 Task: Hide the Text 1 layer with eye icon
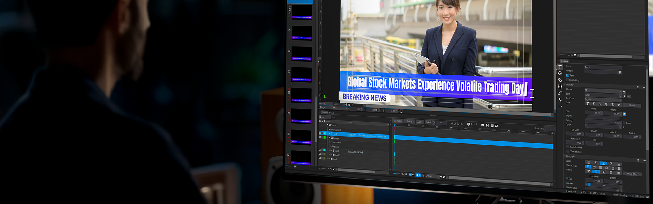click(x=320, y=133)
